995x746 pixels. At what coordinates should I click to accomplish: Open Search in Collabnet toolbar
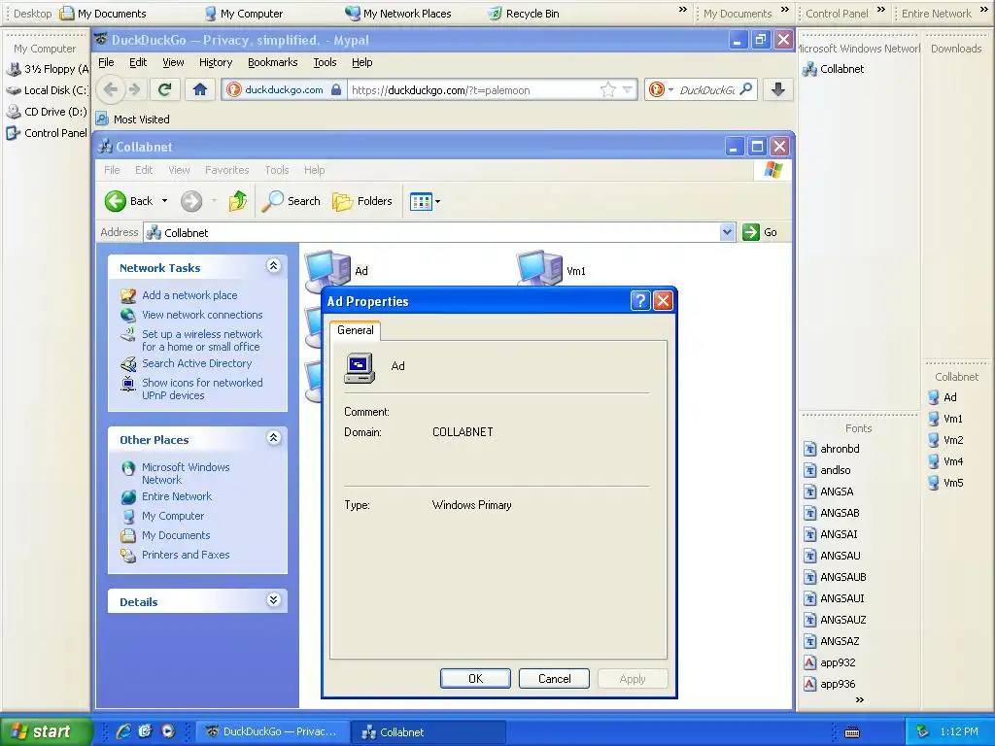[x=292, y=201]
